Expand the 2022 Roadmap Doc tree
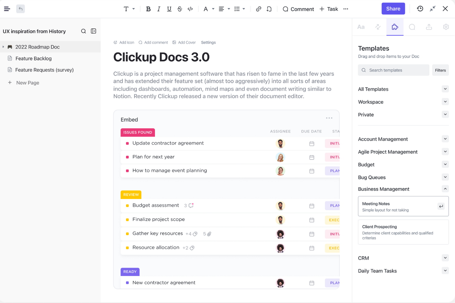The height and width of the screenshot is (303, 455). [x=3, y=47]
